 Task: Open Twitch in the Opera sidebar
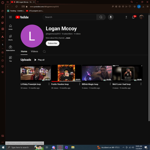point(3,23)
